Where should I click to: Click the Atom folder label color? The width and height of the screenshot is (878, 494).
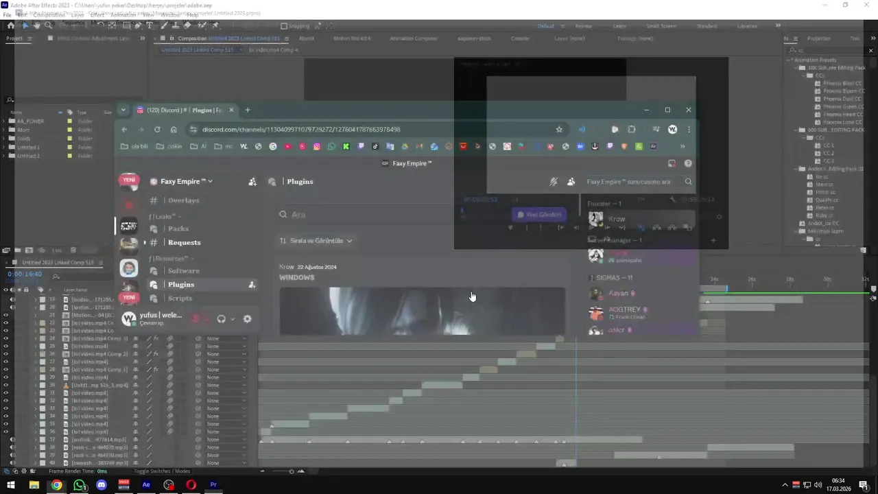[x=69, y=130]
